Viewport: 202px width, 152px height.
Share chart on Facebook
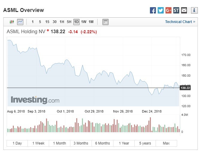click(x=153, y=10)
